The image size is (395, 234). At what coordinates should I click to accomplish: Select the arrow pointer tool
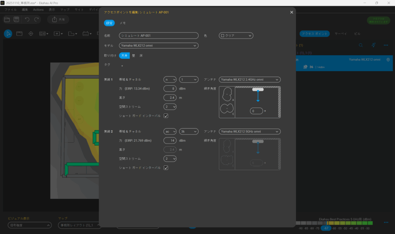point(8,34)
